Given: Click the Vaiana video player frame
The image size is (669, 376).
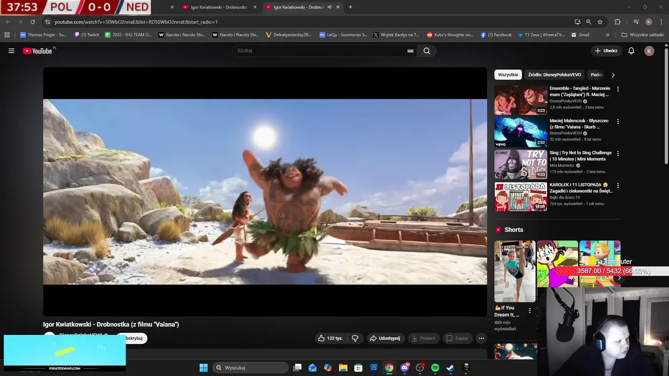Looking at the screenshot, I should 265,192.
